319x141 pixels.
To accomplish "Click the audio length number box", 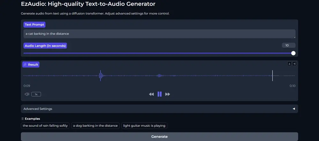I will pos(288,46).
